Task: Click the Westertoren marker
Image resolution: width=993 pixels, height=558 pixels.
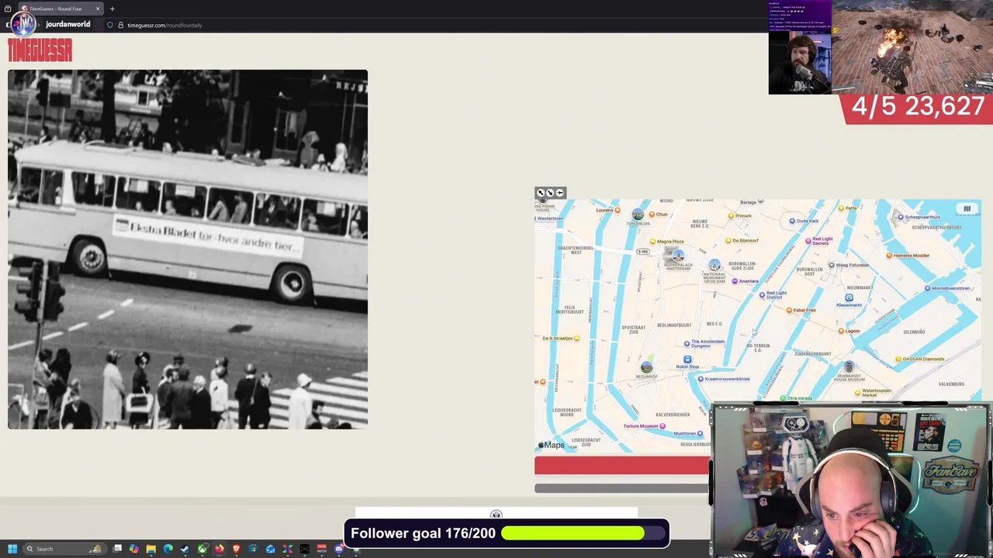Action: (550, 219)
